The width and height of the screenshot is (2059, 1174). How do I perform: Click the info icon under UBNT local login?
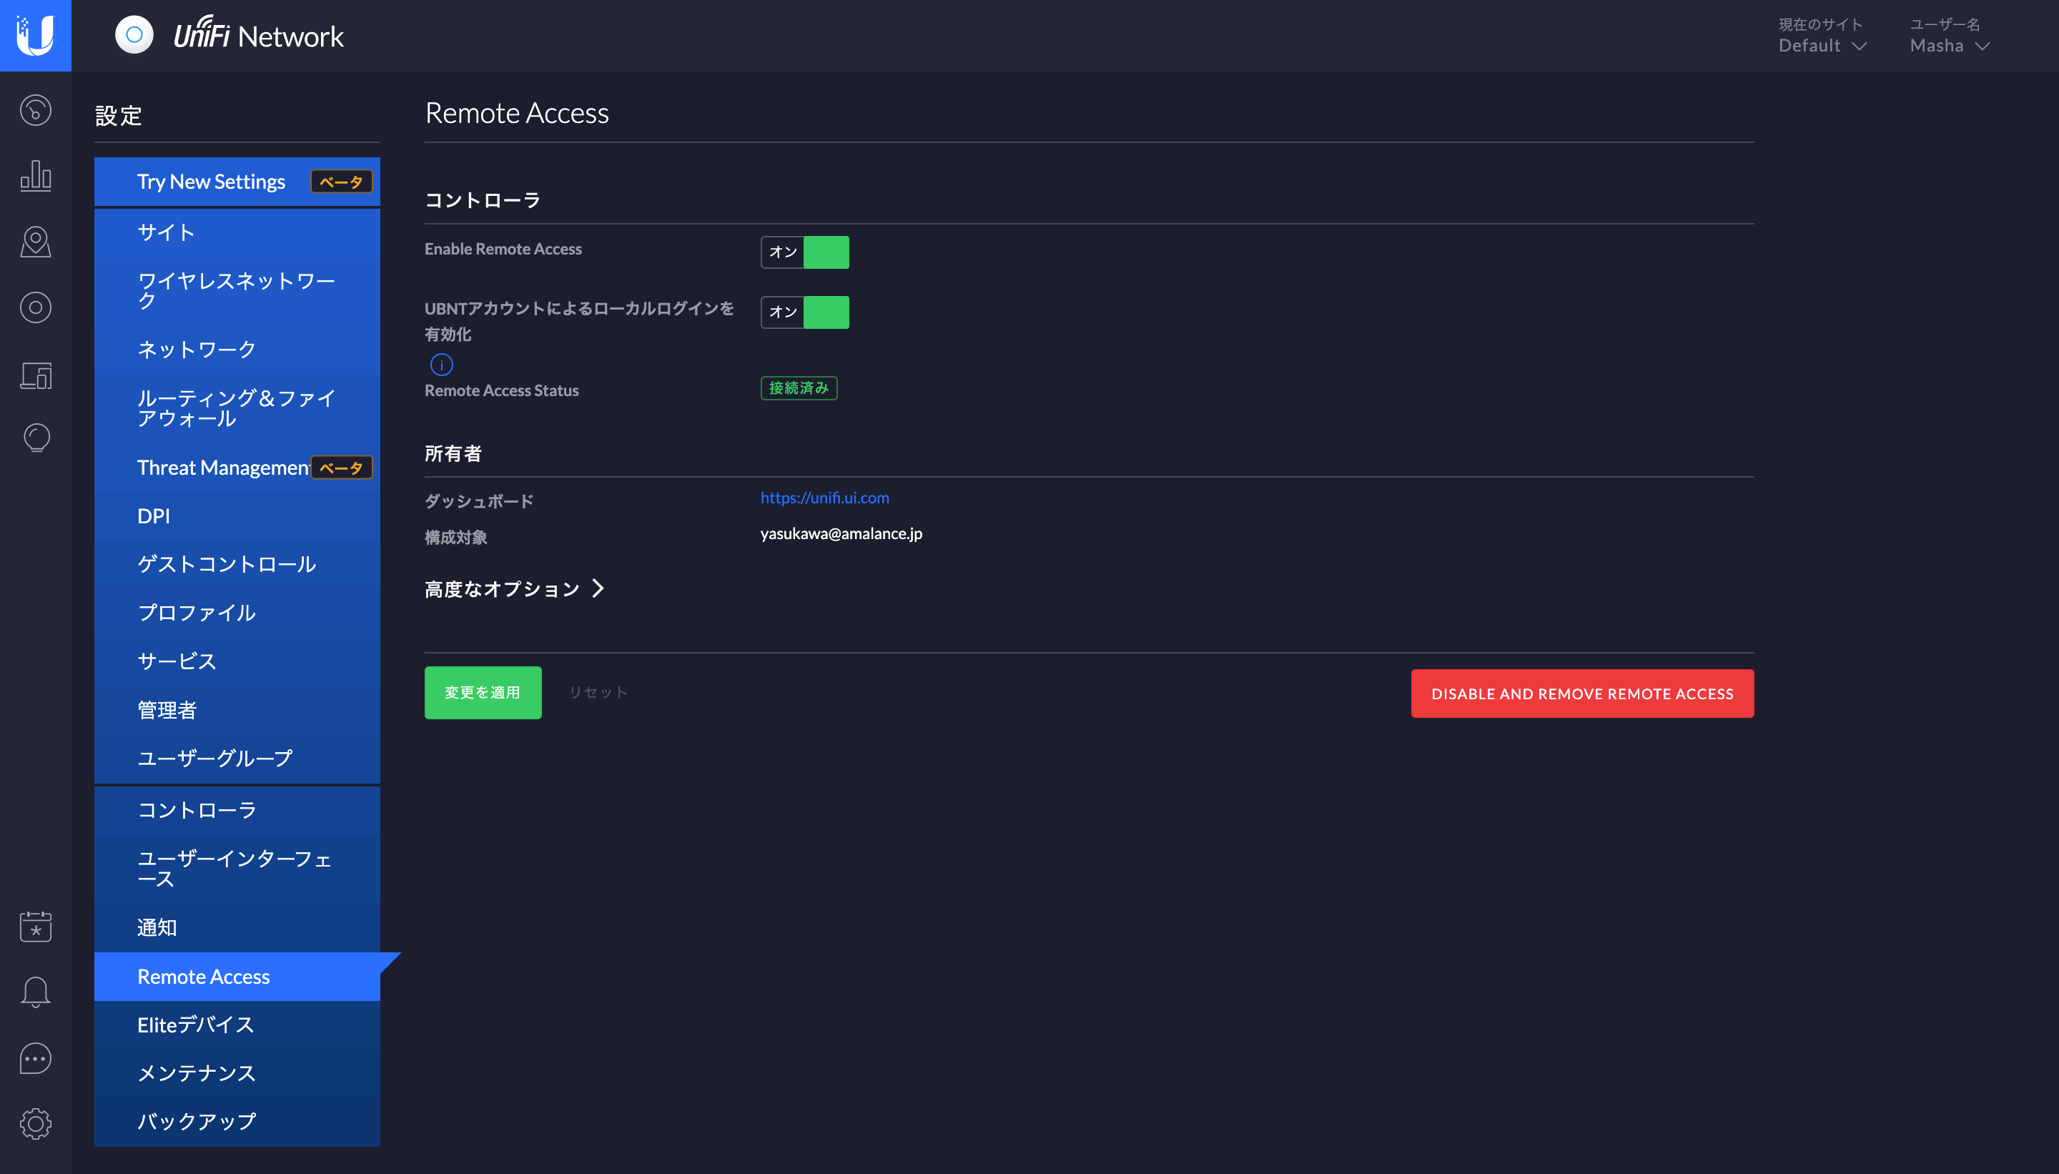pyautogui.click(x=442, y=365)
